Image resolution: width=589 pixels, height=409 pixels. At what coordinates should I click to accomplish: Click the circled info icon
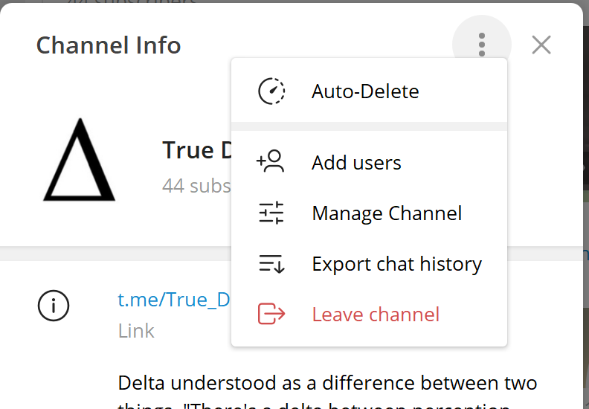pyautogui.click(x=54, y=306)
